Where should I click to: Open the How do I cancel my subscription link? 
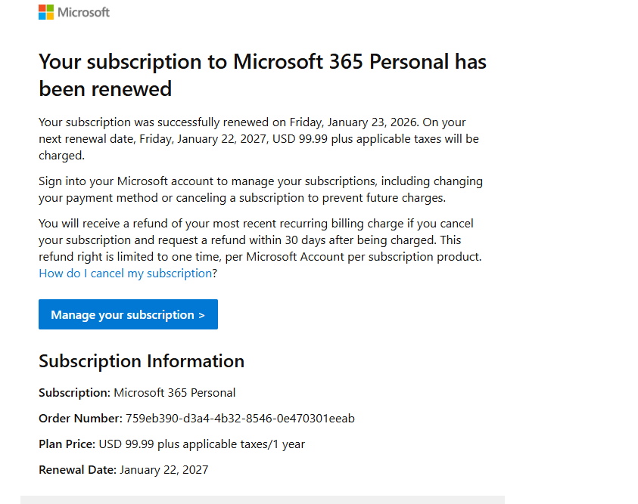126,274
